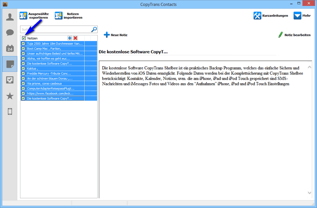Image resolution: width=317 pixels, height=208 pixels.
Task: Uncheck the Boot Camp Mac note checkbox
Action: tap(24, 49)
